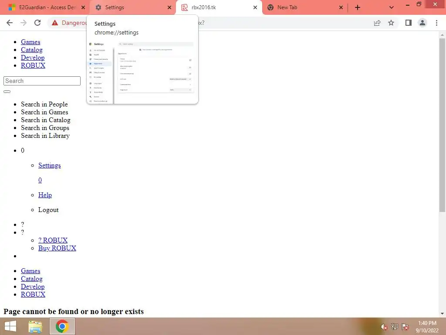Click the rbx2016.tk tab favicon
This screenshot has width=446, height=335.
[x=185, y=7]
